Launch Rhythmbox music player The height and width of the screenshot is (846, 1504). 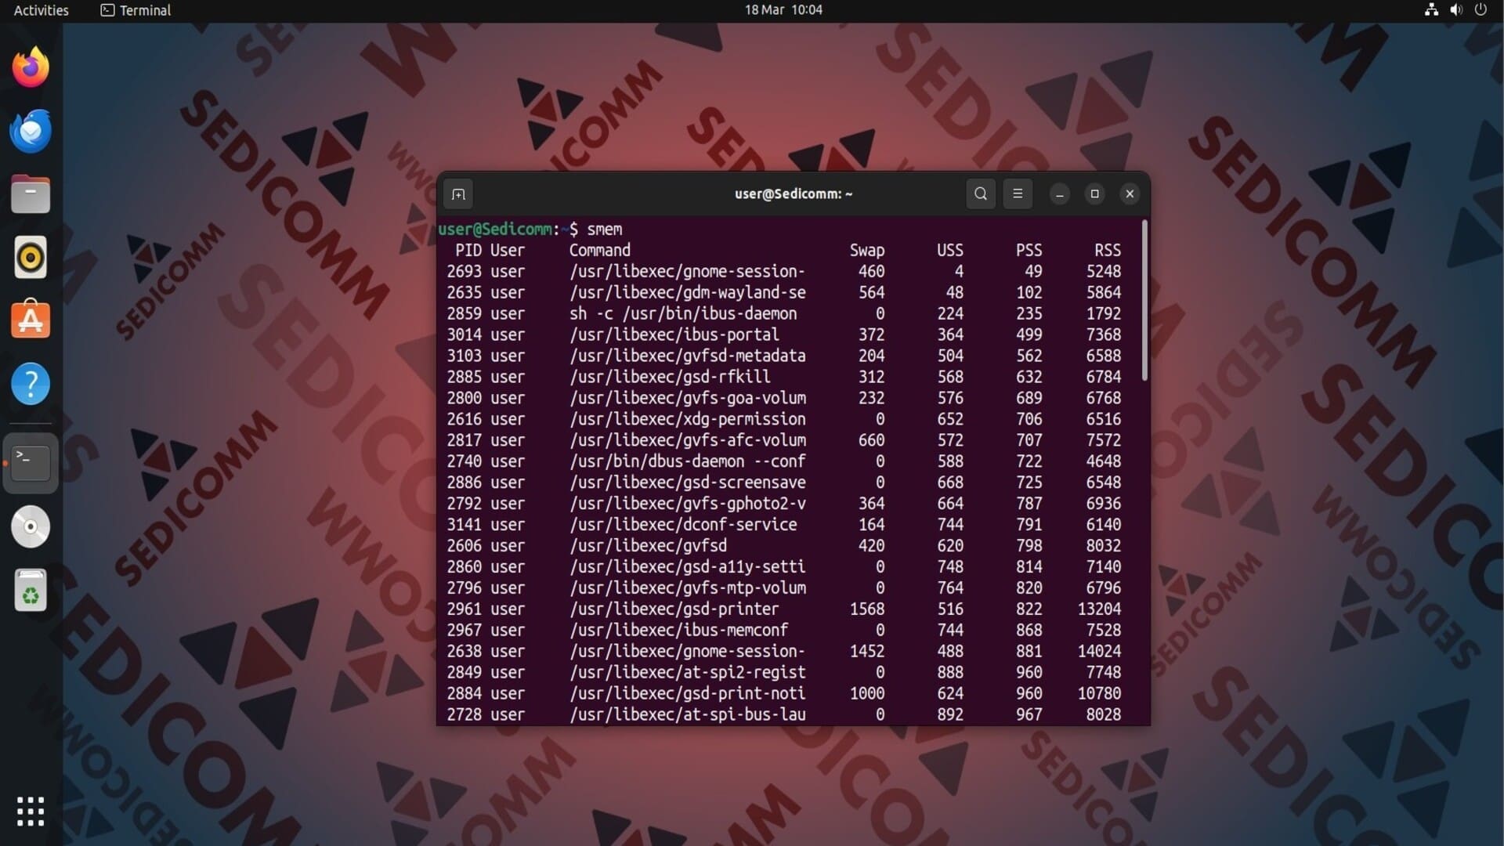point(31,258)
